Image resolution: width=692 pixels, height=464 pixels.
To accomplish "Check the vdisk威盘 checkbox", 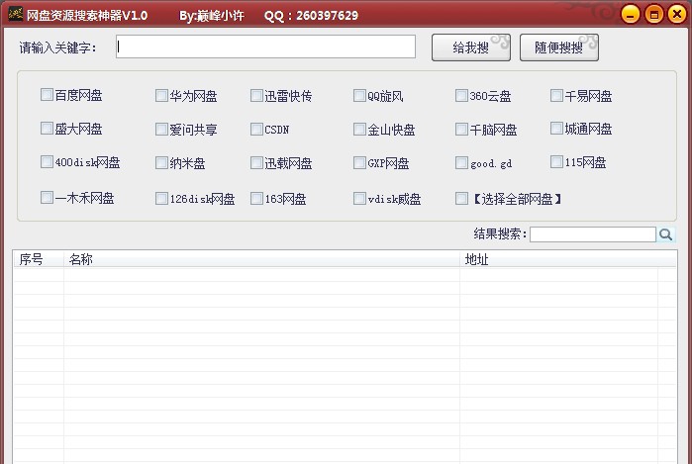I will point(359,198).
